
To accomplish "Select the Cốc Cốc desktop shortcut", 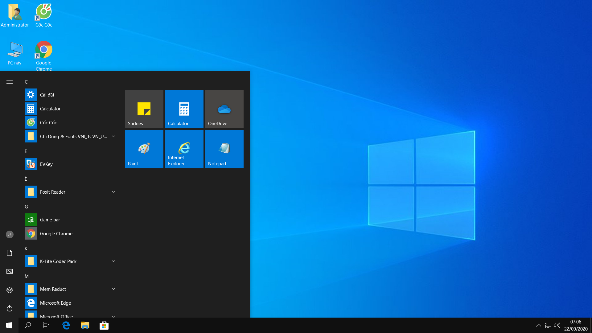I will click(44, 15).
